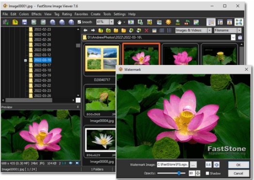Click the red X delete icon
The width and height of the screenshot is (254, 180).
tap(146, 31)
